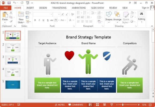Click the Format Painter brush icon
The width and height of the screenshot is (155, 107).
[11, 21]
